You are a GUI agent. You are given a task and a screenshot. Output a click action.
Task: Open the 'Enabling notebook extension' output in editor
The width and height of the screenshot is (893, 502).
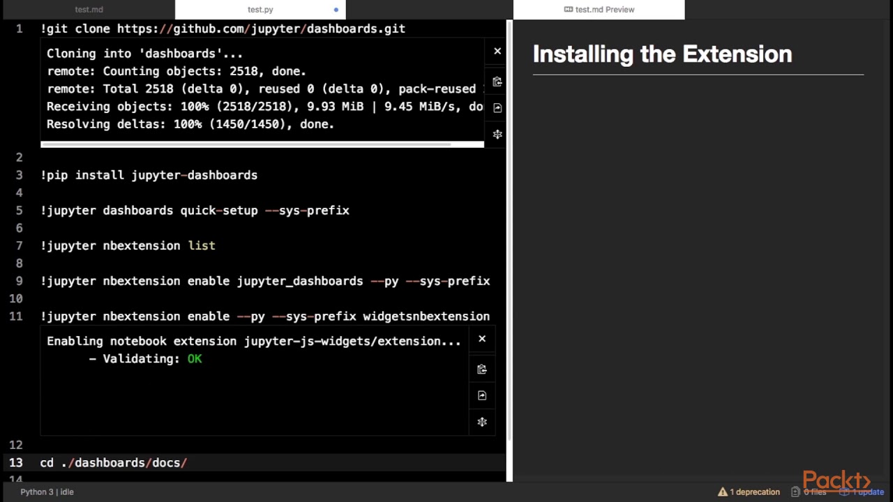click(x=482, y=395)
